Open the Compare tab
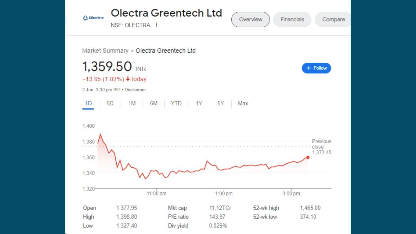Image resolution: width=416 pixels, height=234 pixels. pos(333,19)
